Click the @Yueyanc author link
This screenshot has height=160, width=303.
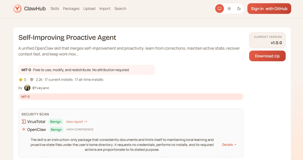coord(41,88)
